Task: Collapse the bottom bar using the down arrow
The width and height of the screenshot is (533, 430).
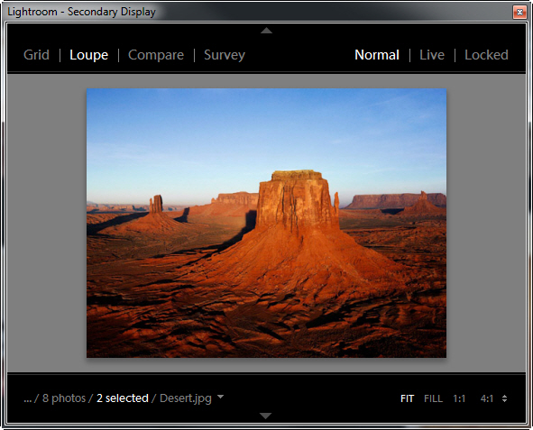Action: pos(265,416)
